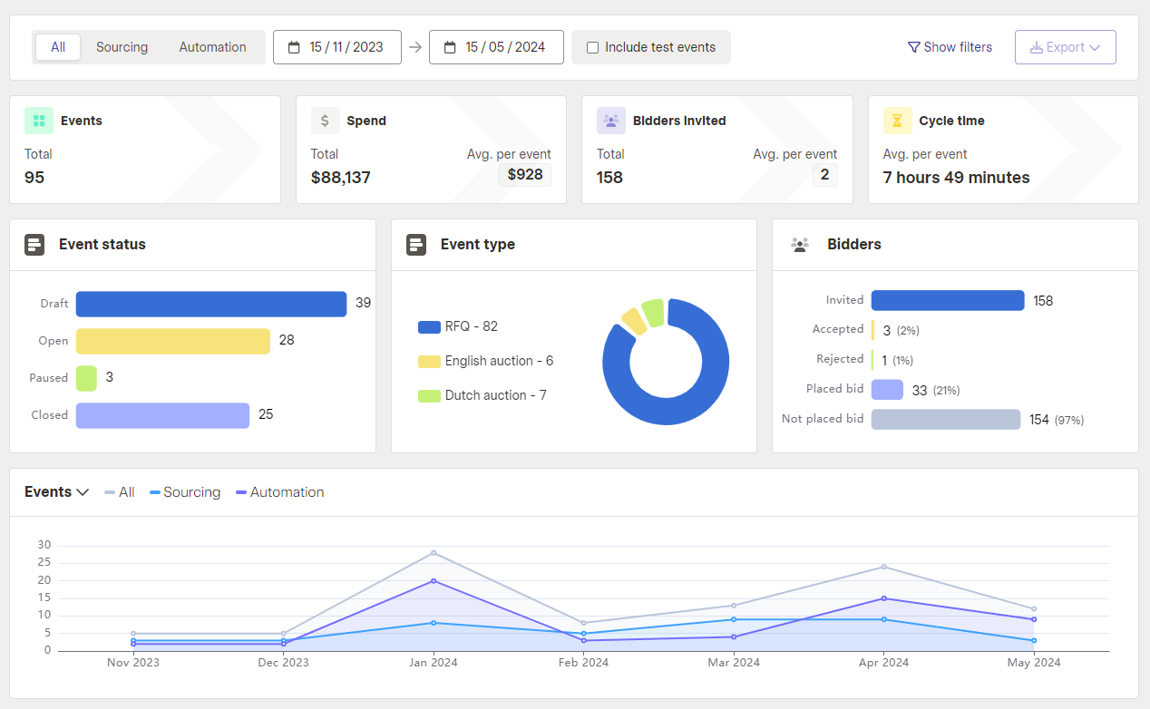
Task: Click the Bidders invited people icon
Action: point(610,120)
